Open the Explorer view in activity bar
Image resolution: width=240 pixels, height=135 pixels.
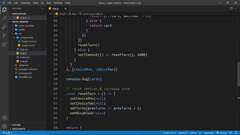pyautogui.click(x=4, y=10)
